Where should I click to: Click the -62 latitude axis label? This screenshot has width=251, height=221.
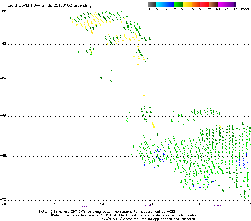tap(3, 44)
